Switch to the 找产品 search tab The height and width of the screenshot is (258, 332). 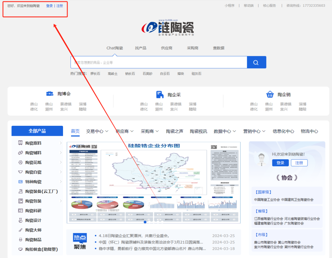[140, 48]
